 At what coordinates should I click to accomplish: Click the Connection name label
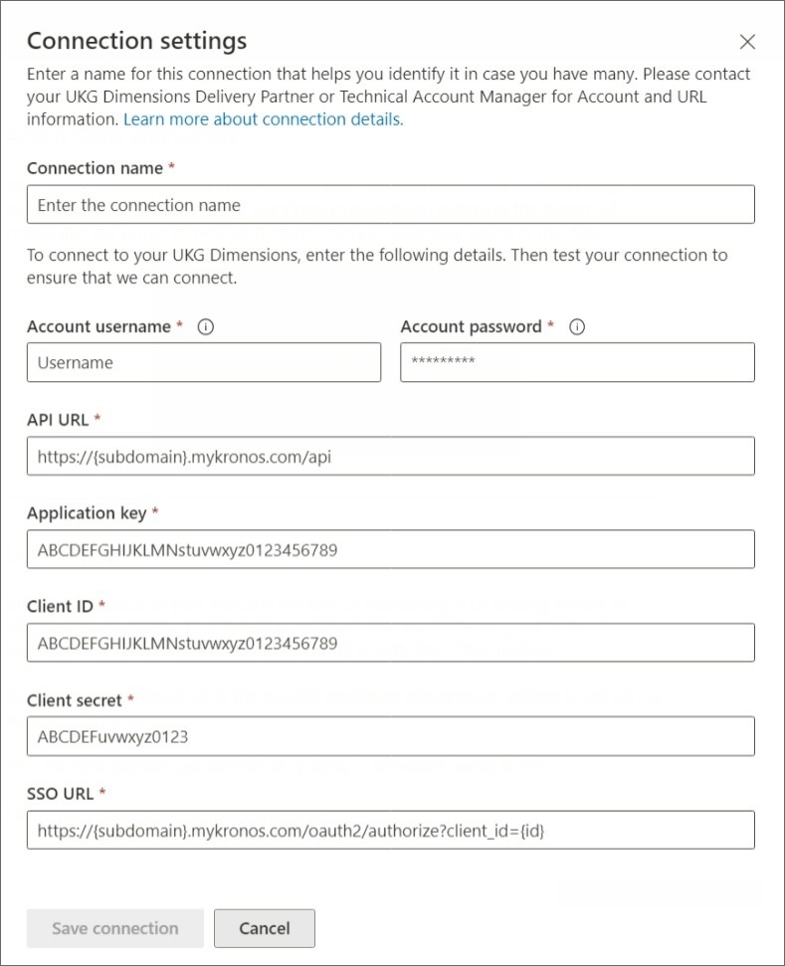[x=95, y=168]
